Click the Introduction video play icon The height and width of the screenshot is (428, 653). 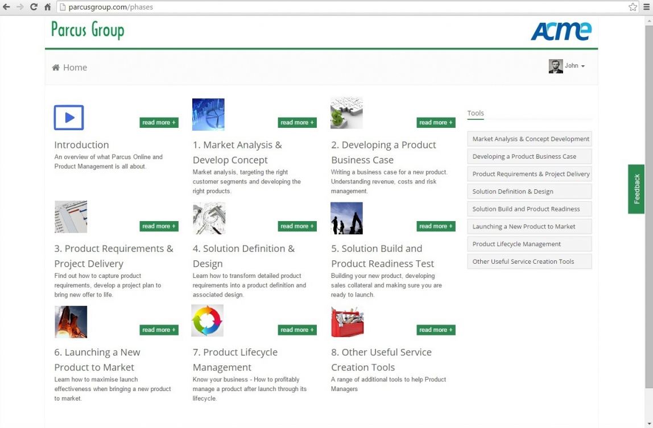click(69, 118)
